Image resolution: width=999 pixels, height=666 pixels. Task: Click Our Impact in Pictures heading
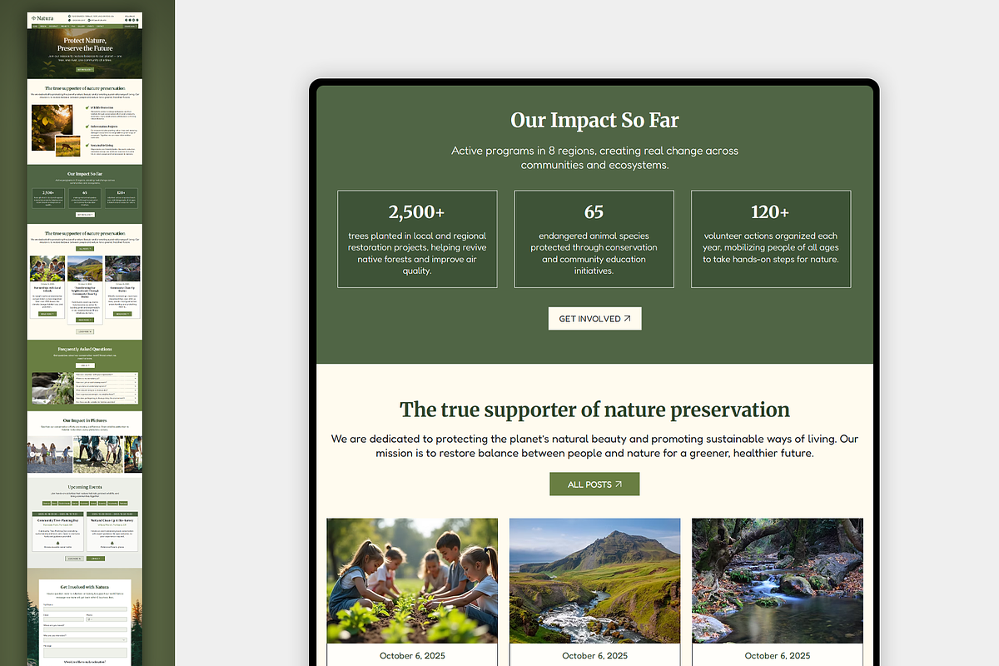[85, 420]
